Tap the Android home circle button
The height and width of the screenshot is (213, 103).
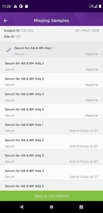click(51, 207)
